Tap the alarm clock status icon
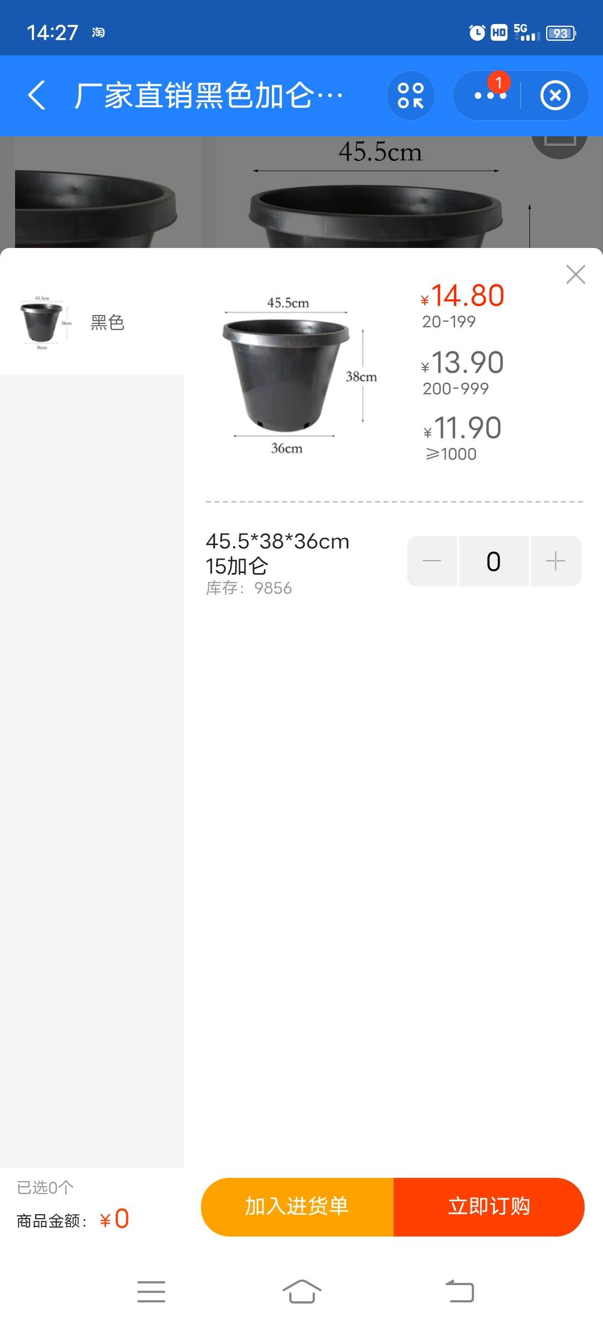 pos(477,33)
